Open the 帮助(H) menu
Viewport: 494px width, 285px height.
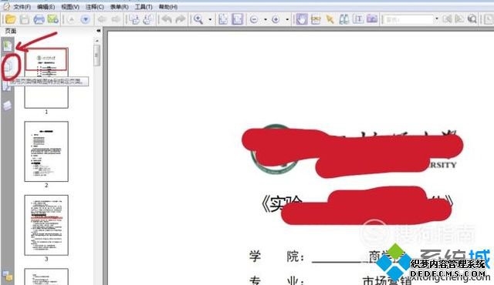pos(168,7)
